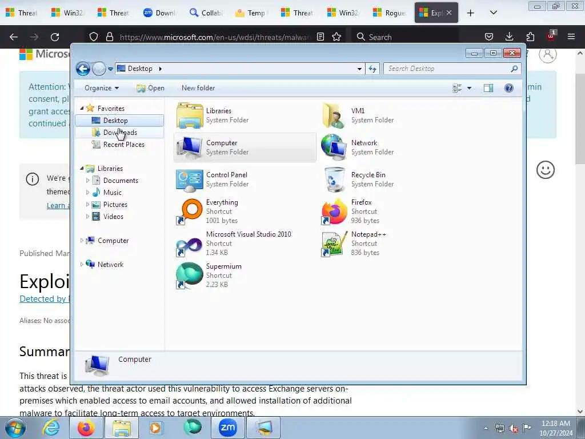Switch to the Collab browser tab

pos(206,13)
